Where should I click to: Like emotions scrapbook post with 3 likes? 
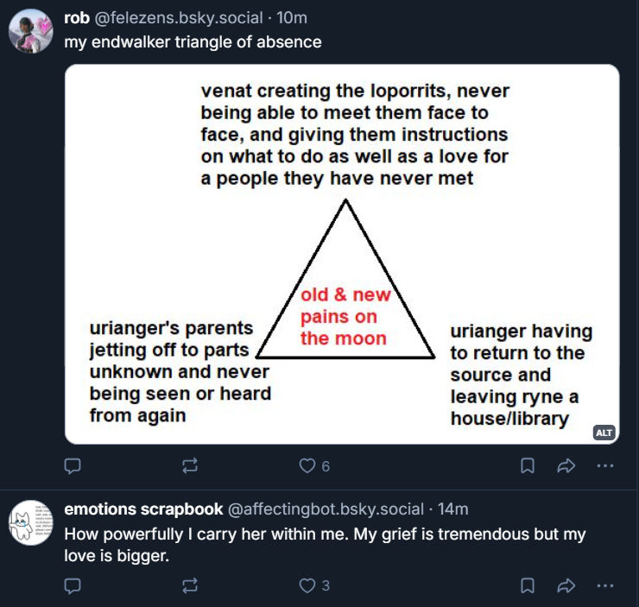[307, 585]
